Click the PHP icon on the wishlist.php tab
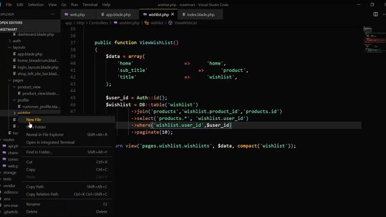386x217 pixels. (x=145, y=14)
